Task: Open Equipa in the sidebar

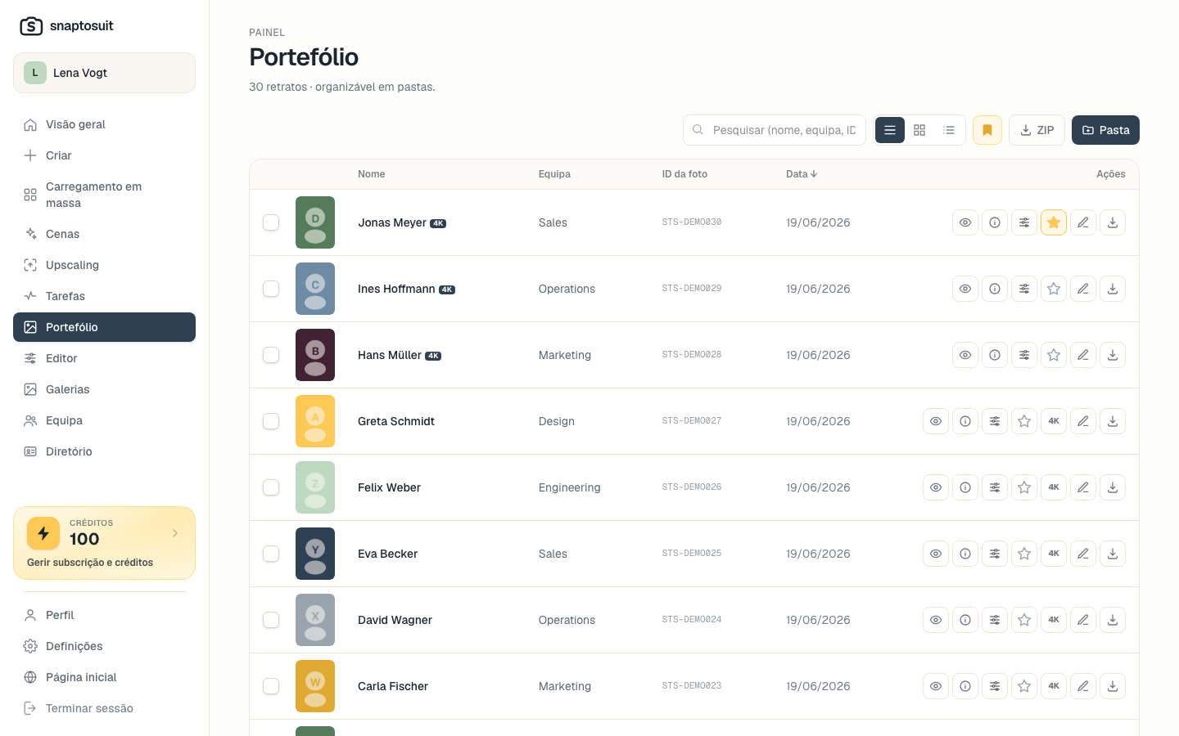Action: click(x=104, y=420)
